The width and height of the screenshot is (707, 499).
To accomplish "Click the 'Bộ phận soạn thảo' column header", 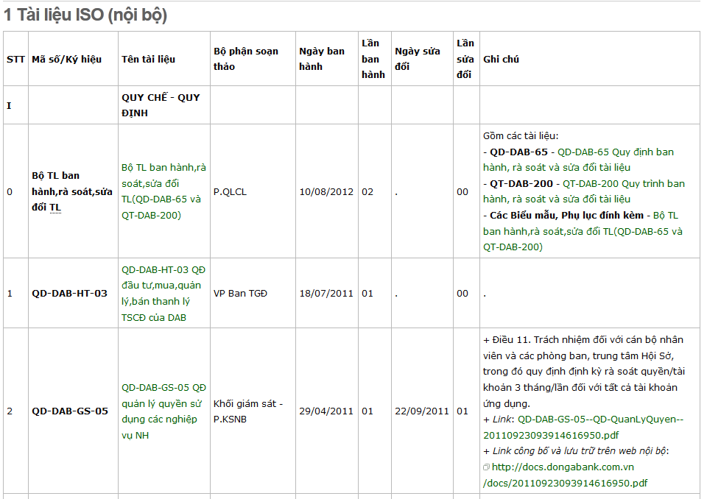I will point(246,59).
